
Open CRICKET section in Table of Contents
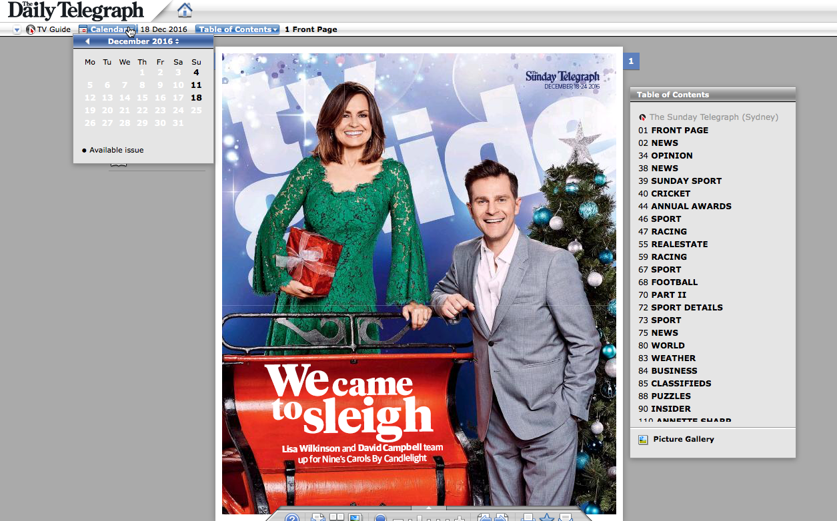pyautogui.click(x=670, y=194)
